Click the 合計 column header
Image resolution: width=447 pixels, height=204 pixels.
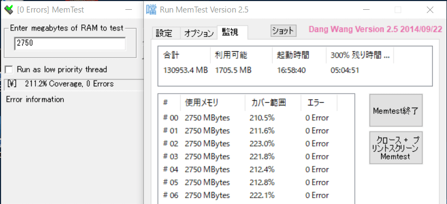click(184, 55)
